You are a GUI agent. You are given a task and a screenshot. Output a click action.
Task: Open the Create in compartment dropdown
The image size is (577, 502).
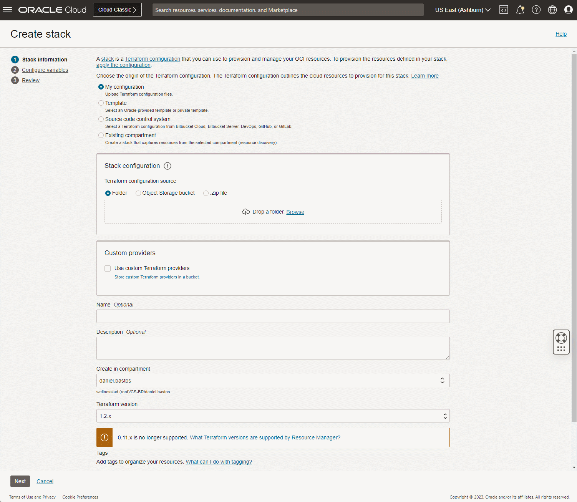pos(273,381)
